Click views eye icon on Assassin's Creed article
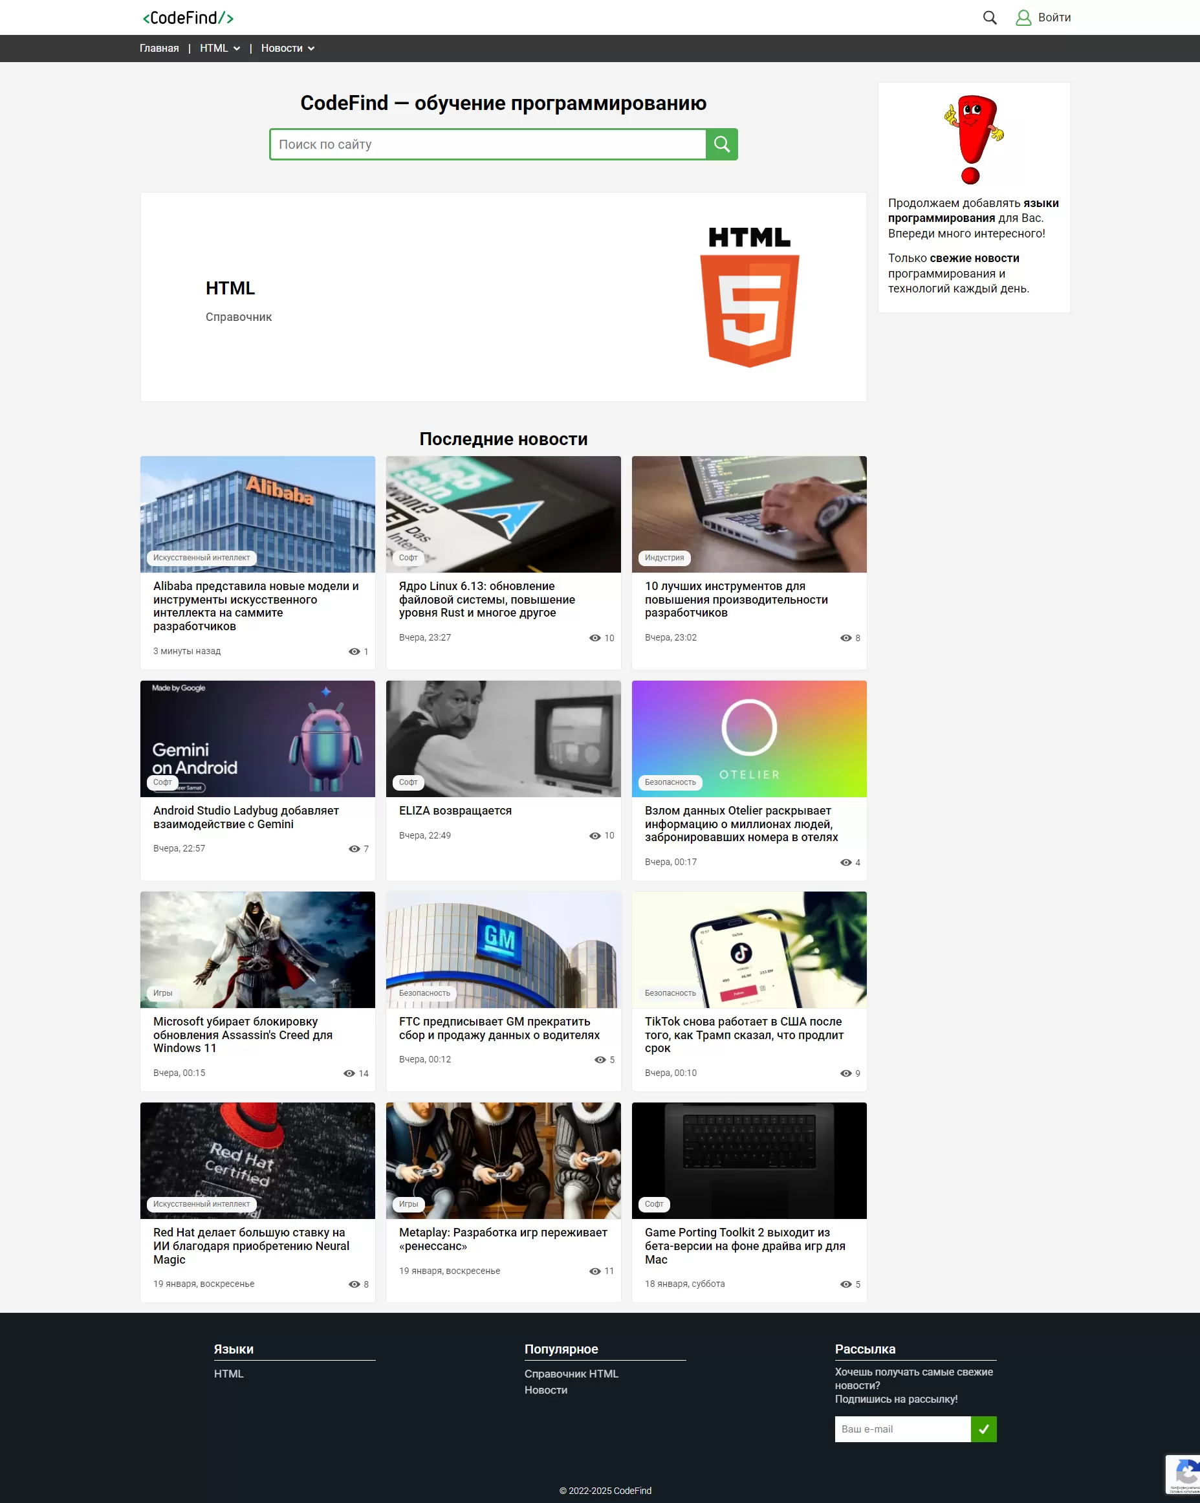 [x=349, y=1073]
